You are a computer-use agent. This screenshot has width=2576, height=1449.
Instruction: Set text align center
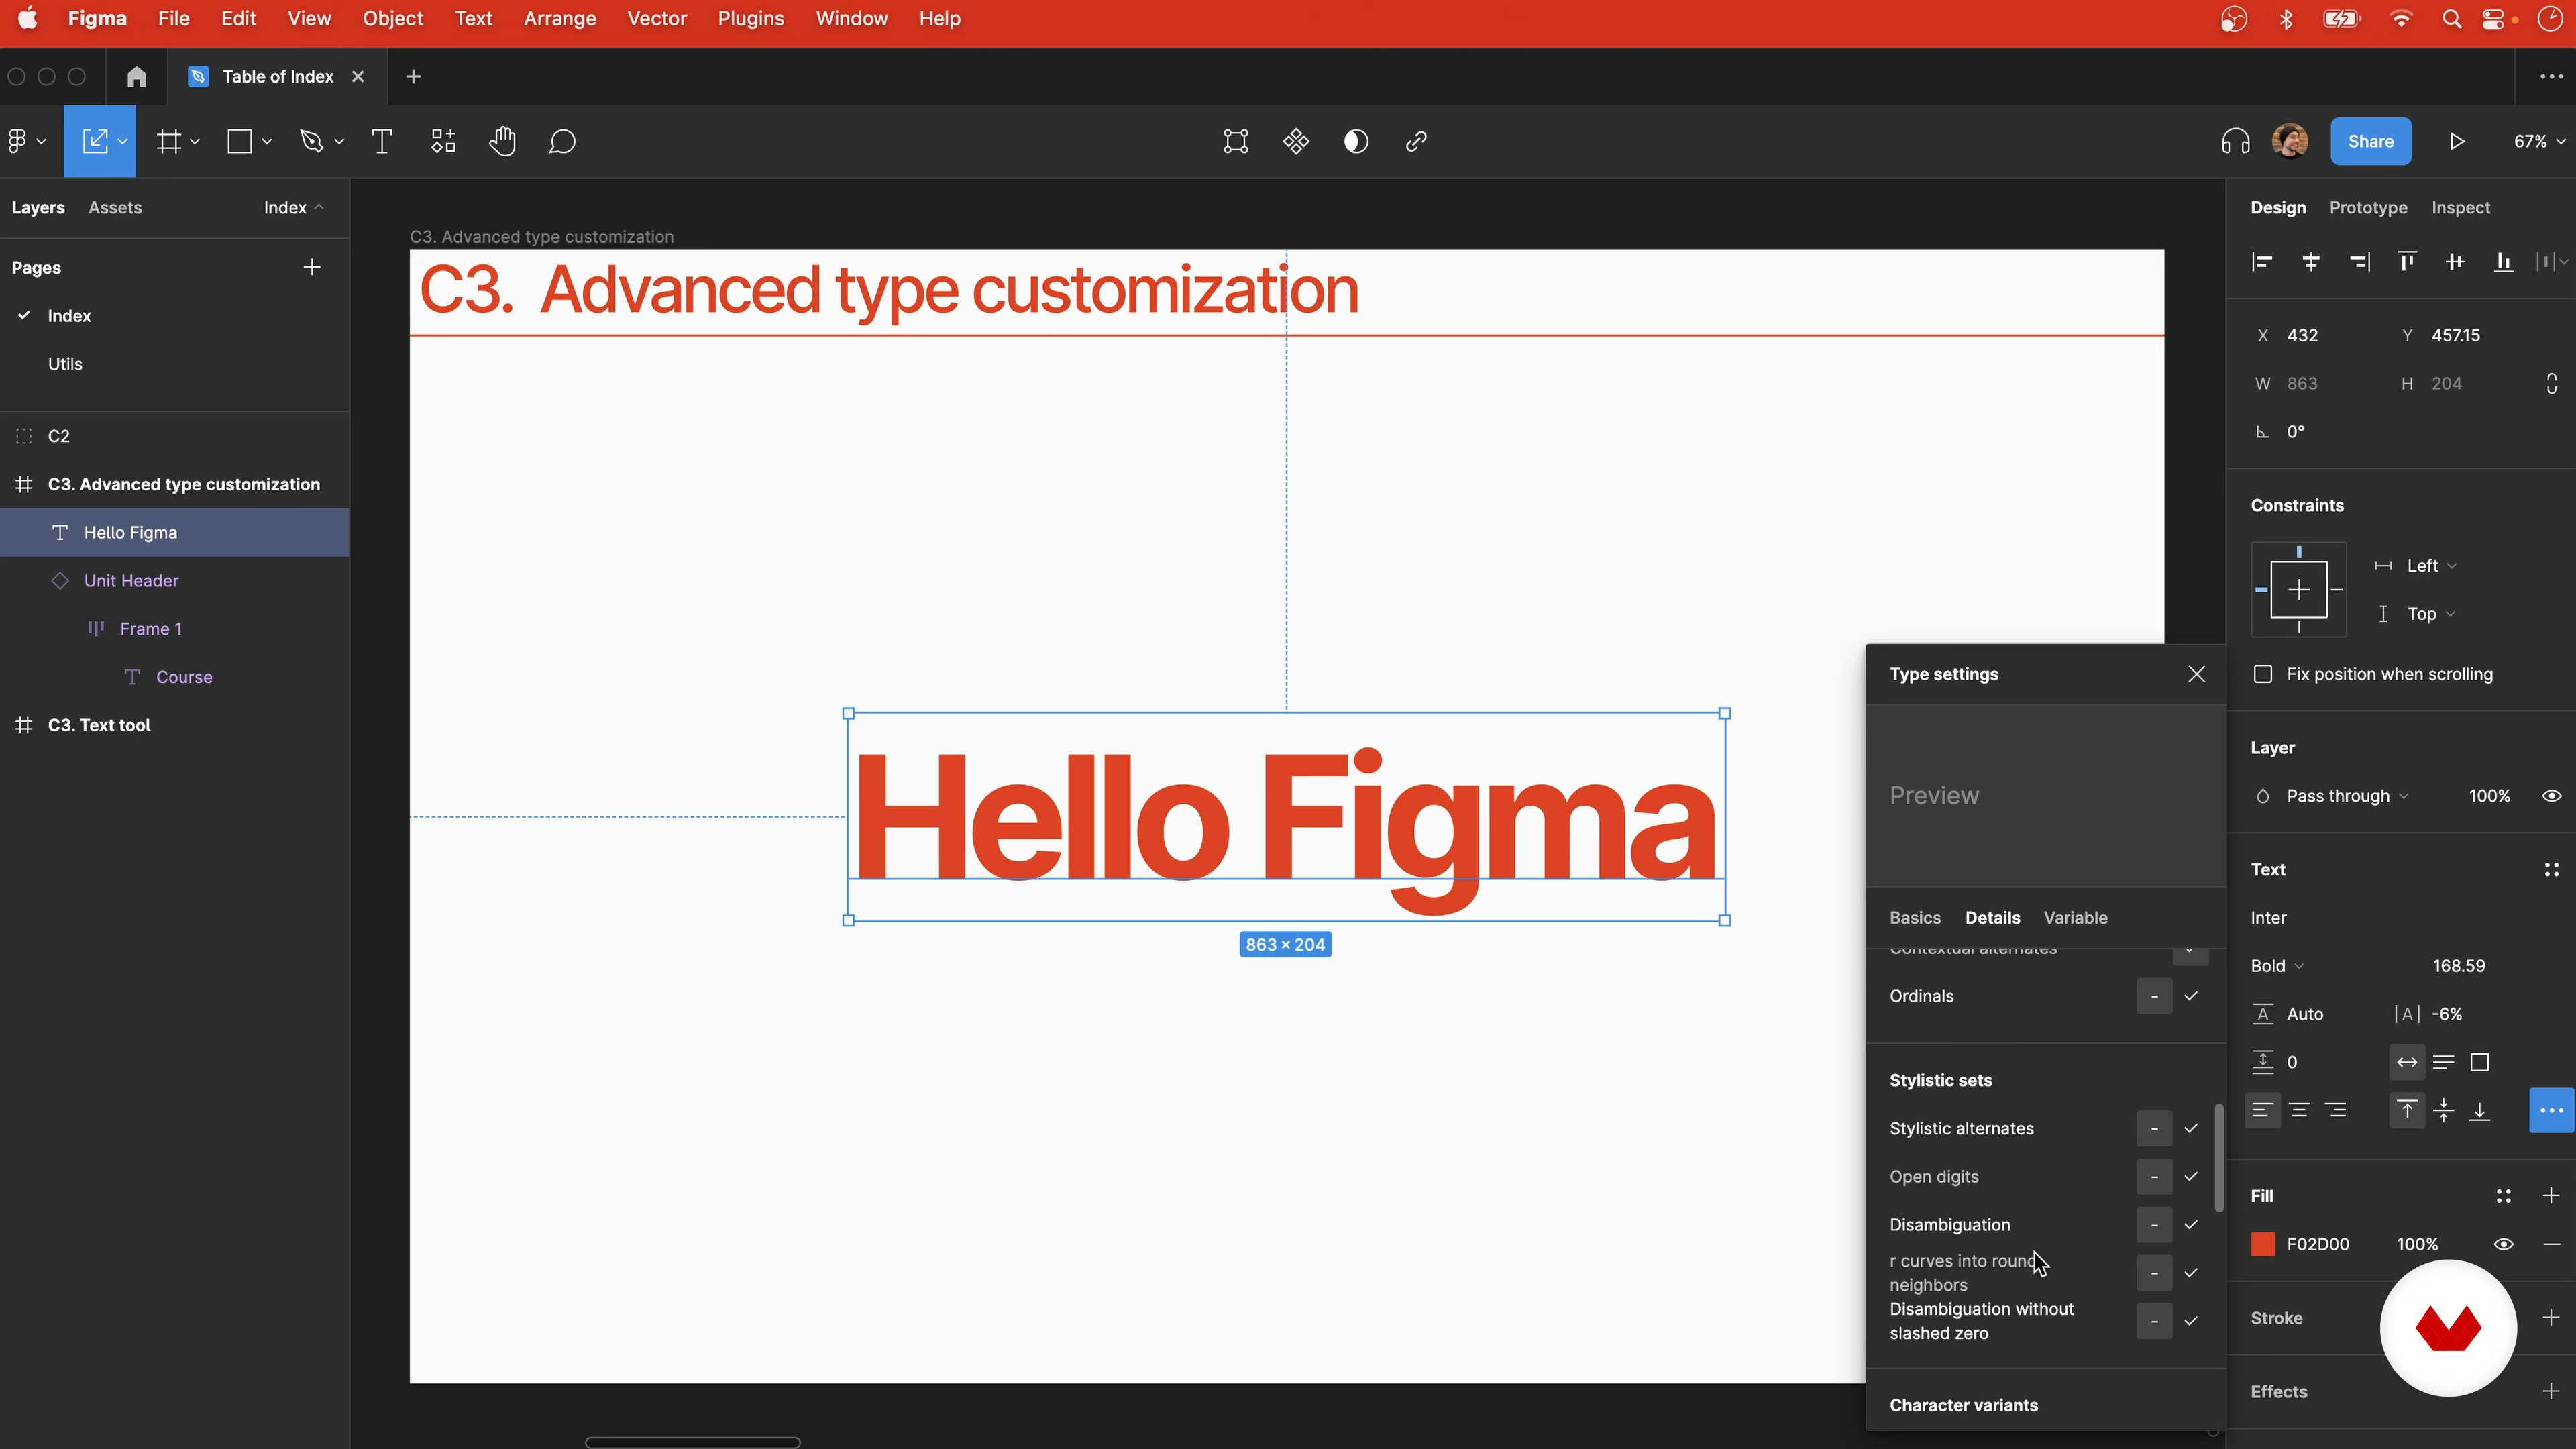pos(2299,1111)
